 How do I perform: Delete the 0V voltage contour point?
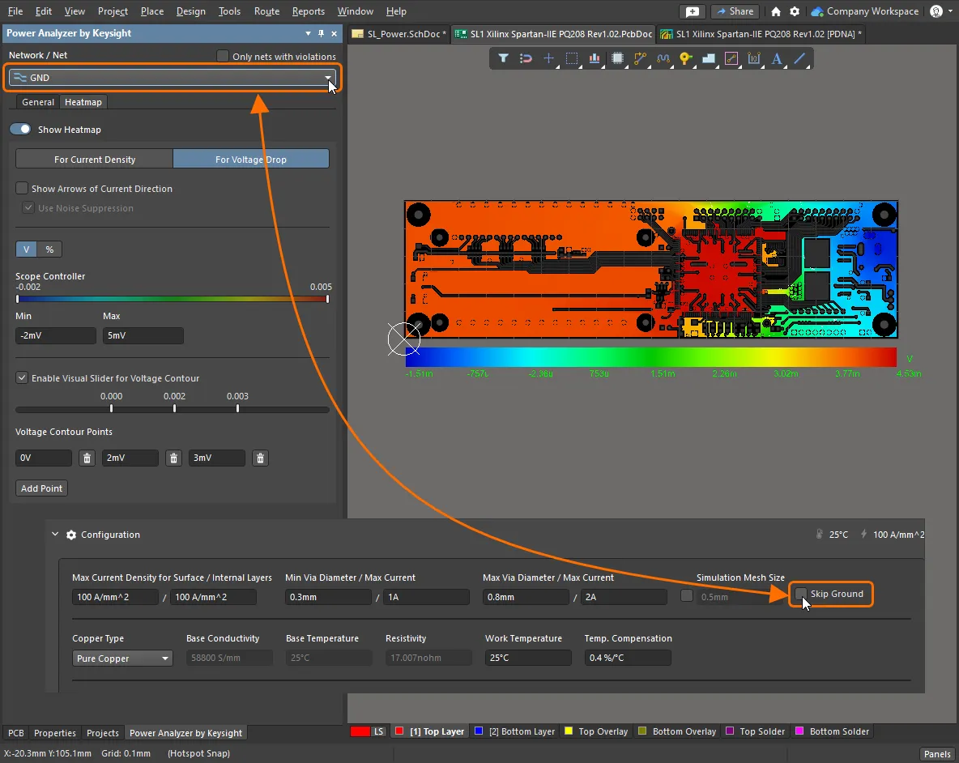pyautogui.click(x=87, y=458)
